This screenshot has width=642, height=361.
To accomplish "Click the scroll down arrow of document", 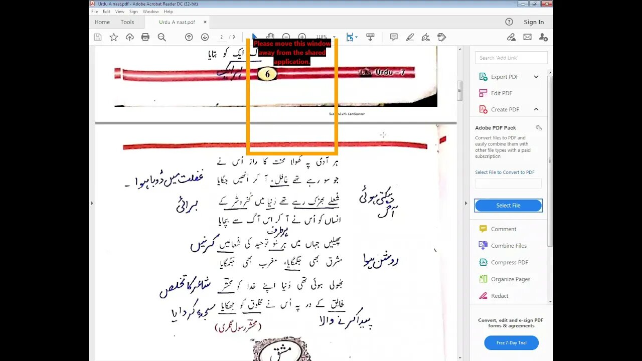I will (x=459, y=358).
